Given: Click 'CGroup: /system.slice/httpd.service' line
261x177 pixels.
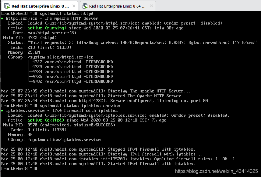Looking at the screenshot, I should pos(51,57).
